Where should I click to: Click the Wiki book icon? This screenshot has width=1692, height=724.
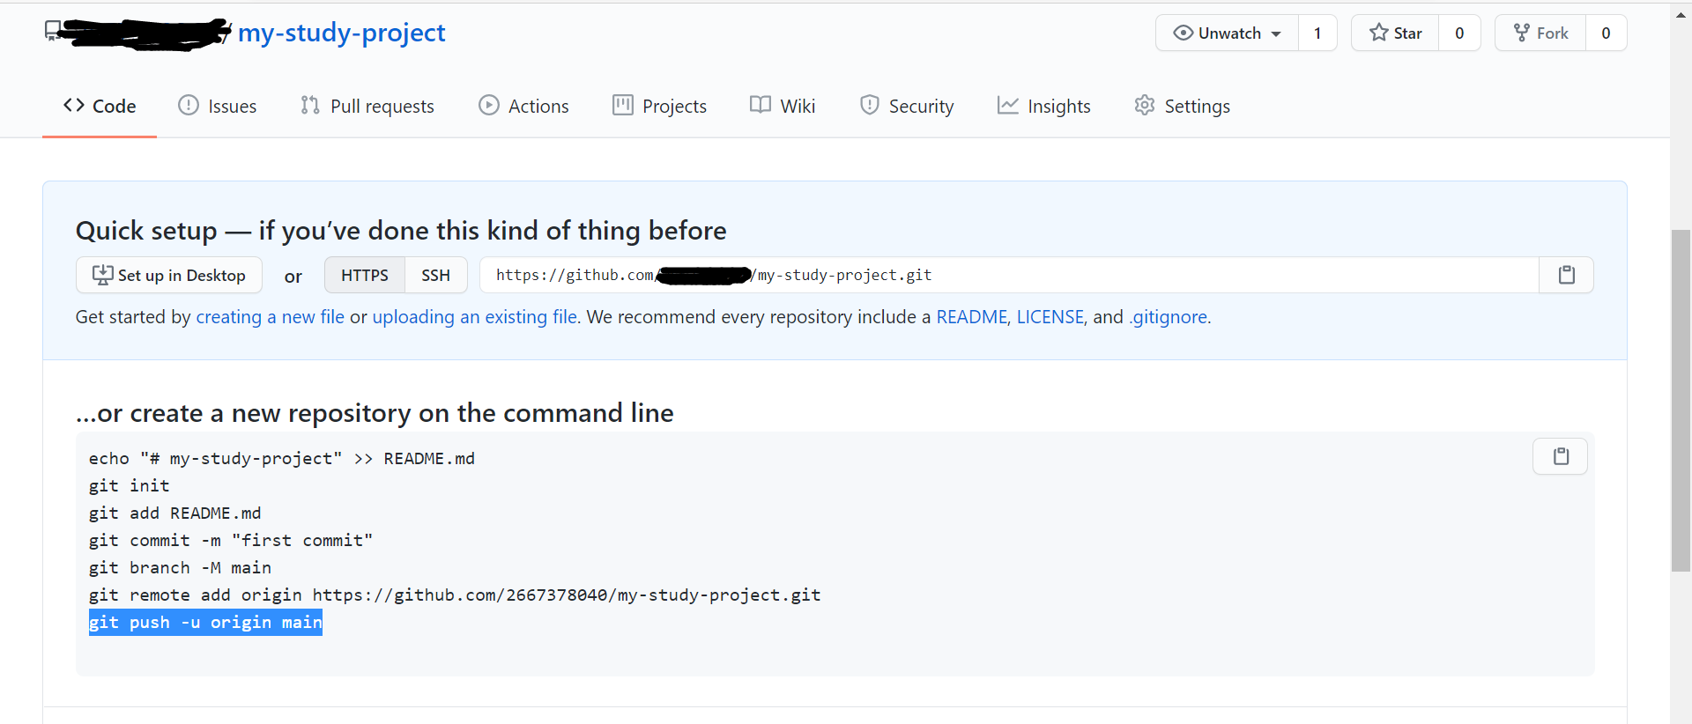761,105
